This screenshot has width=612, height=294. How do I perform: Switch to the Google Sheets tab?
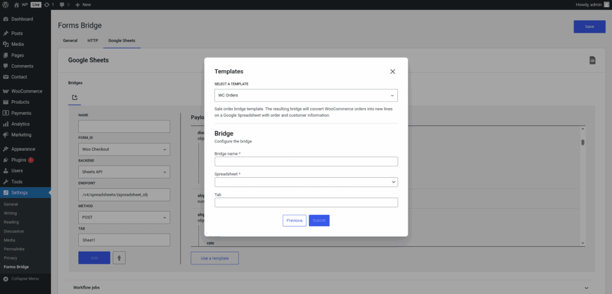coord(122,41)
